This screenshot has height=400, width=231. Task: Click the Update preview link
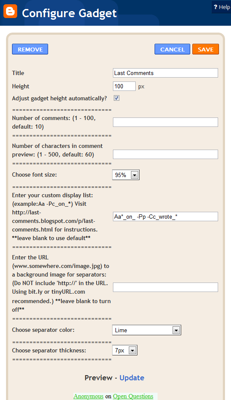click(132, 378)
